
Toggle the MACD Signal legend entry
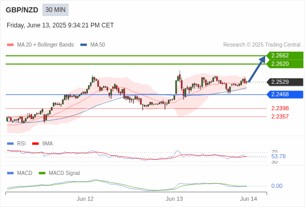[59, 173]
